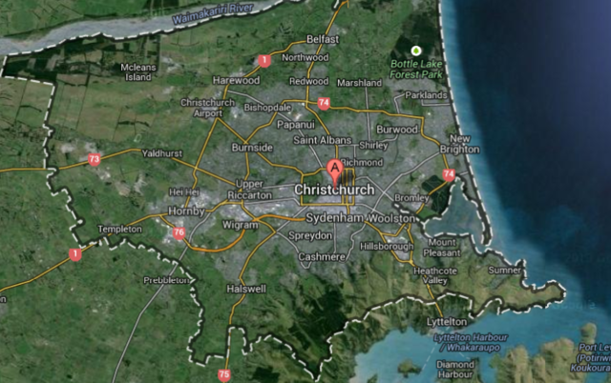
Task: Select the Bromley label
Action: pos(411,198)
